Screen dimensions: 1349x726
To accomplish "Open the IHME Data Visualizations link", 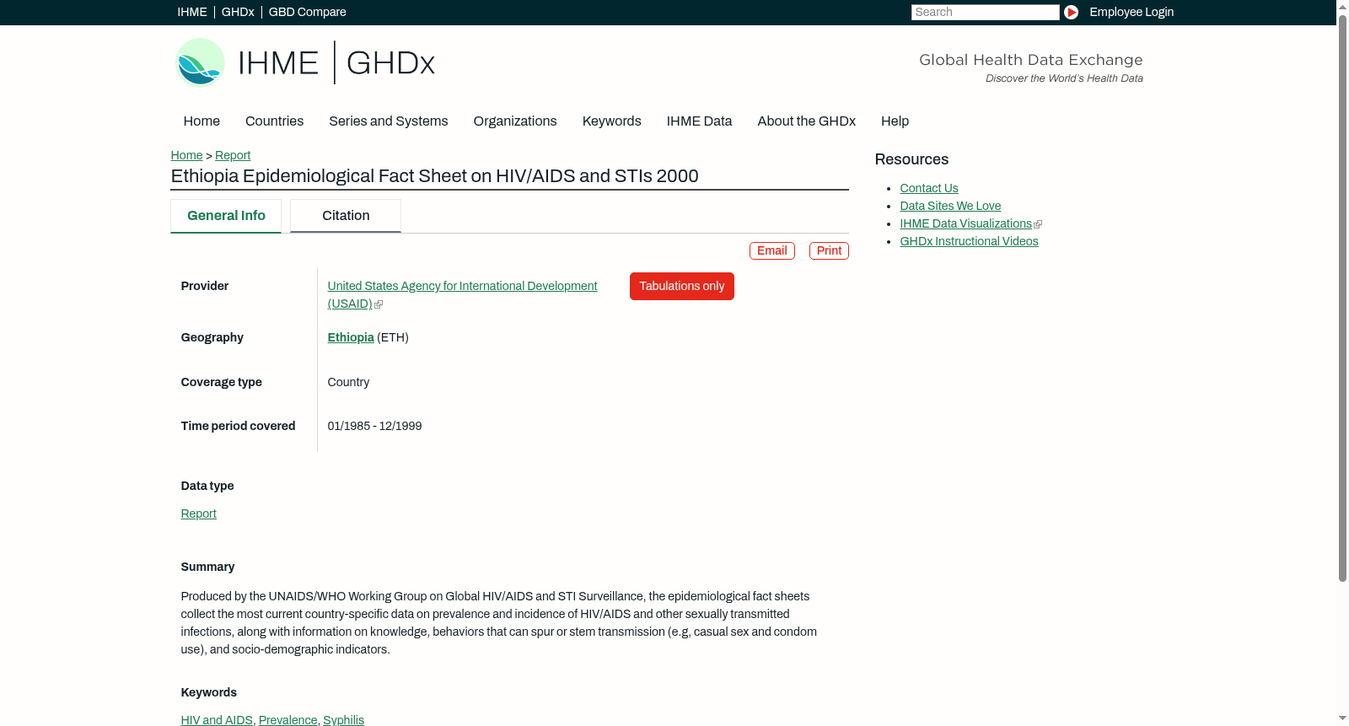I will [965, 224].
